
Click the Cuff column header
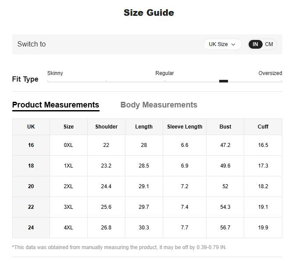click(x=263, y=127)
